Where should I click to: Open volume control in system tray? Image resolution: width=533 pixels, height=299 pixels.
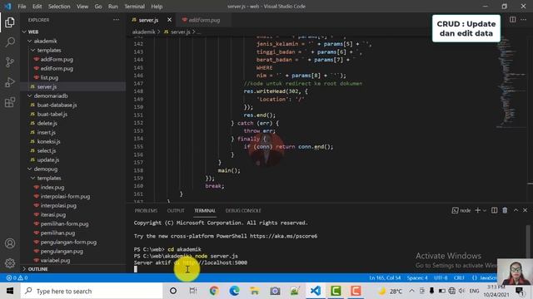tap(461, 291)
